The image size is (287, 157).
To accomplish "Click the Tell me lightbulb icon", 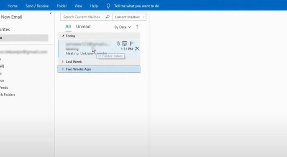I will coord(108,6).
